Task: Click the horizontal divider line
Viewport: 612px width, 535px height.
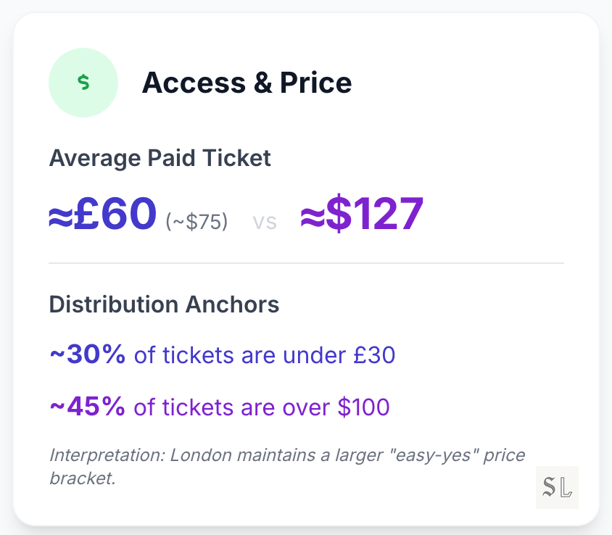Action: 306,262
